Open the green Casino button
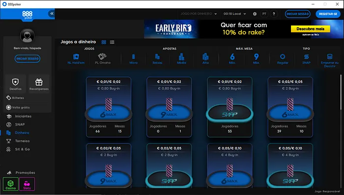344x195 pixels. [11, 184]
